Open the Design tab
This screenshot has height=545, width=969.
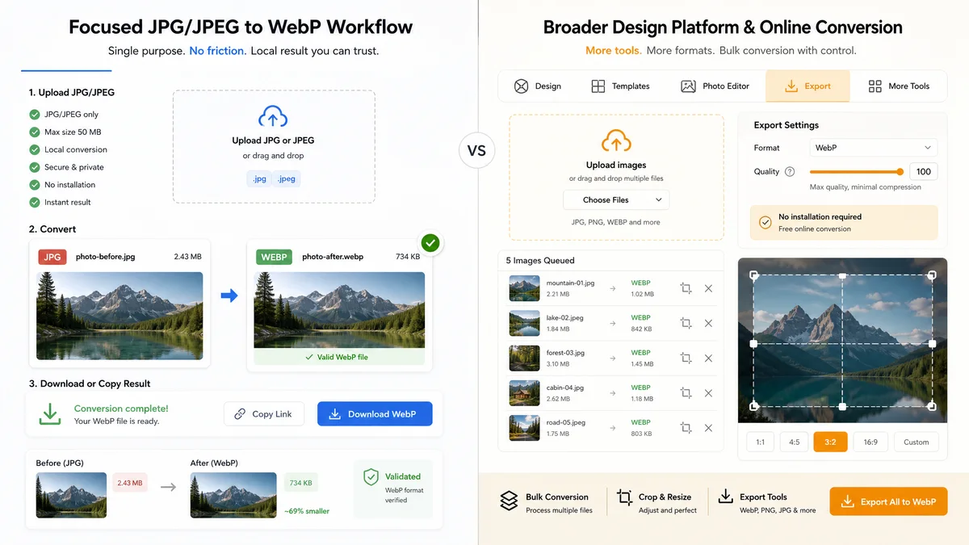coord(538,86)
